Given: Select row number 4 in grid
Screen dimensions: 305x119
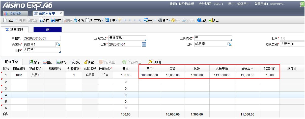Looking at the screenshot, I should tap(6, 95).
